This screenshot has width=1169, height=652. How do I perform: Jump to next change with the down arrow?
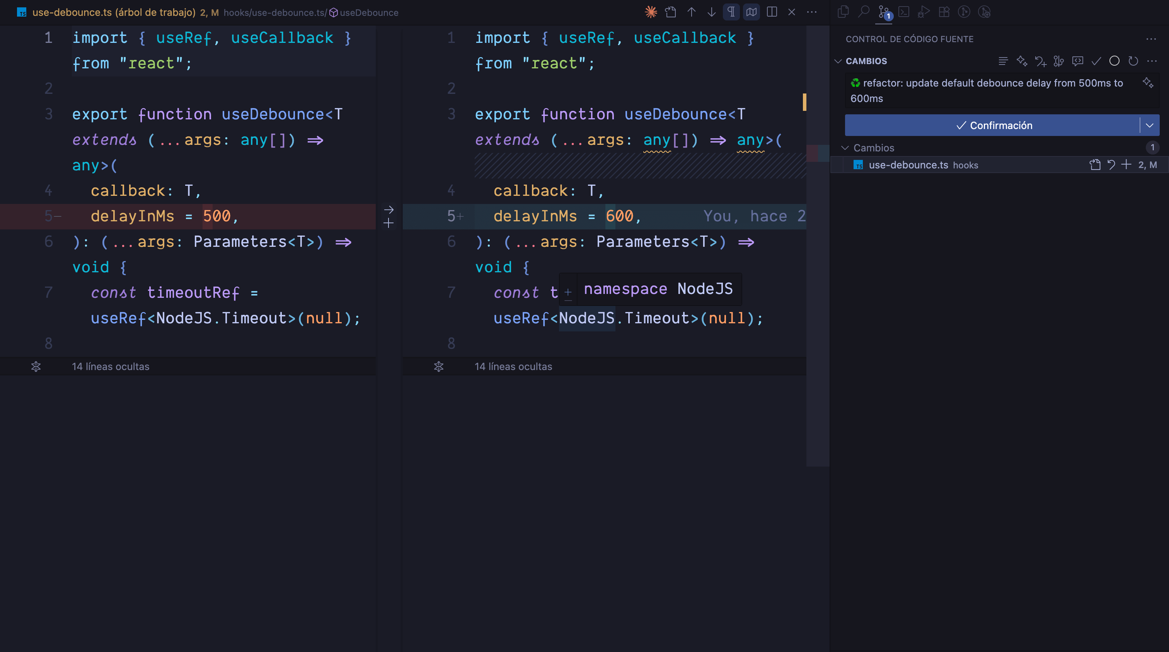point(711,12)
